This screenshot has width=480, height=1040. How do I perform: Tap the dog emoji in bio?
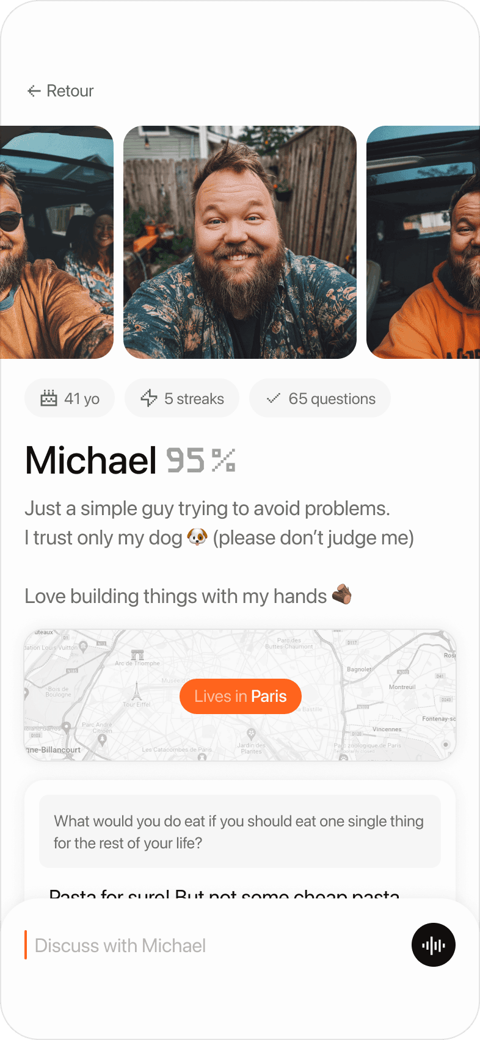click(x=197, y=538)
